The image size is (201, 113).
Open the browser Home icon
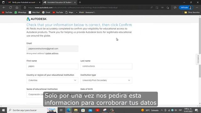click(x=17, y=8)
